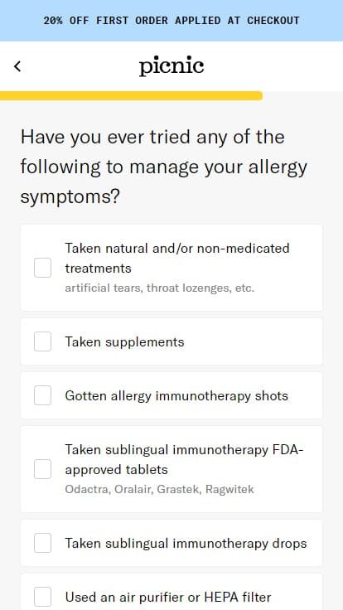Click the yellow progress bar
Image resolution: width=343 pixels, height=610 pixels.
(x=131, y=95)
